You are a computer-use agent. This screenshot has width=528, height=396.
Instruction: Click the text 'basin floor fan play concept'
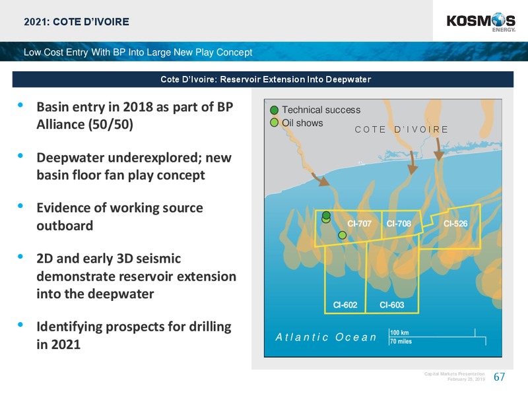tap(121, 175)
